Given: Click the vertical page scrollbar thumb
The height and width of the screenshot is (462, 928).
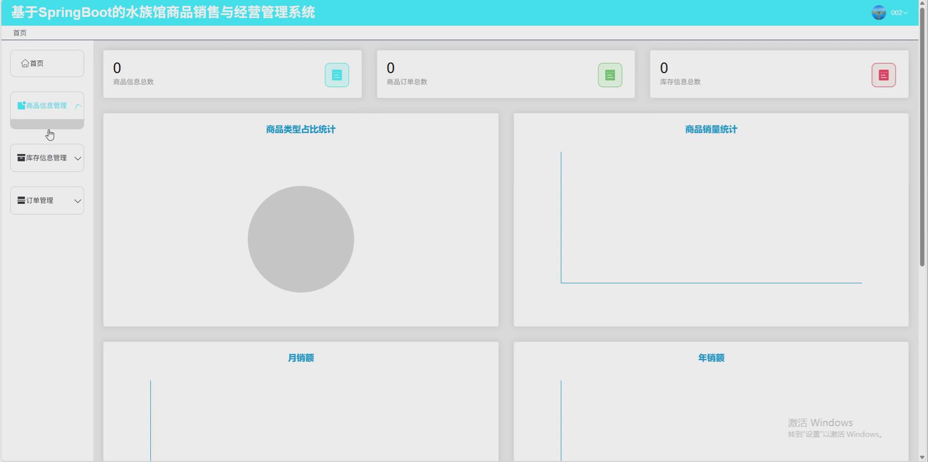Looking at the screenshot, I should click(922, 136).
